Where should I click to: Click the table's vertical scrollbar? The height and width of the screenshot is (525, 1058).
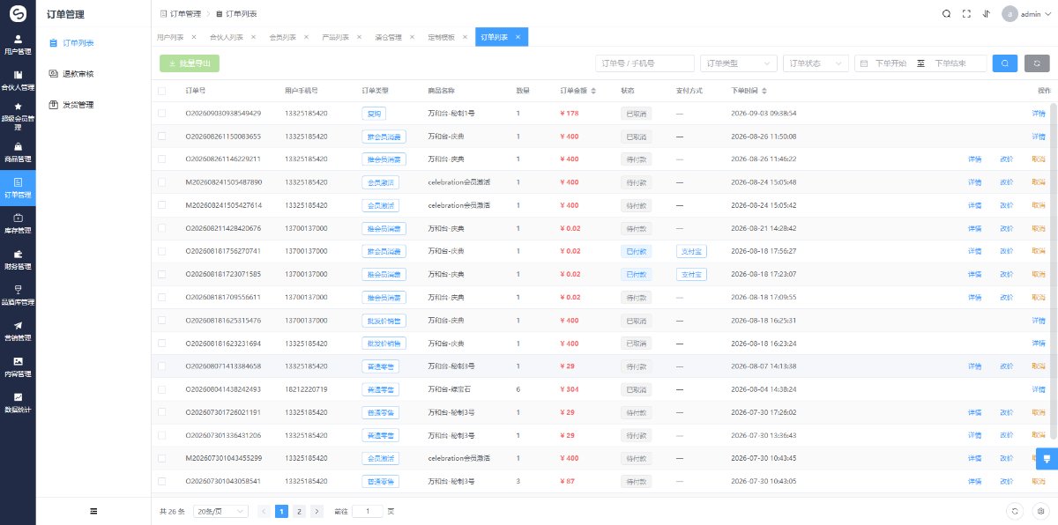pos(1054,270)
